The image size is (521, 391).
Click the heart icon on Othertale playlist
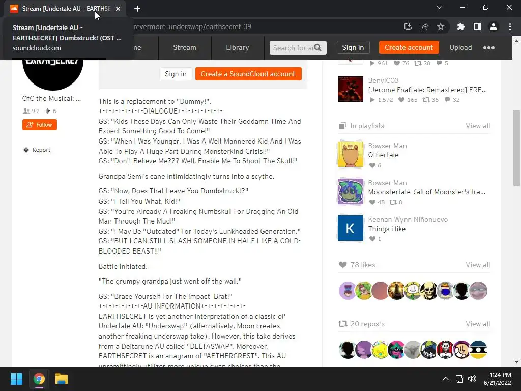[372, 165]
